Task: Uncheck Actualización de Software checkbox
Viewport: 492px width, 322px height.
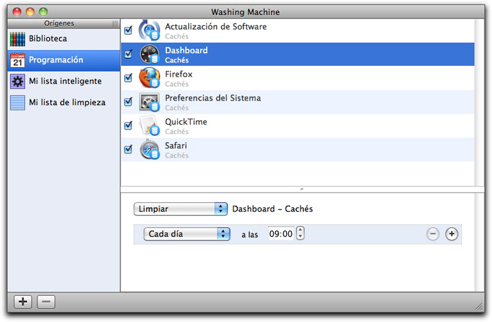Action: (x=128, y=30)
